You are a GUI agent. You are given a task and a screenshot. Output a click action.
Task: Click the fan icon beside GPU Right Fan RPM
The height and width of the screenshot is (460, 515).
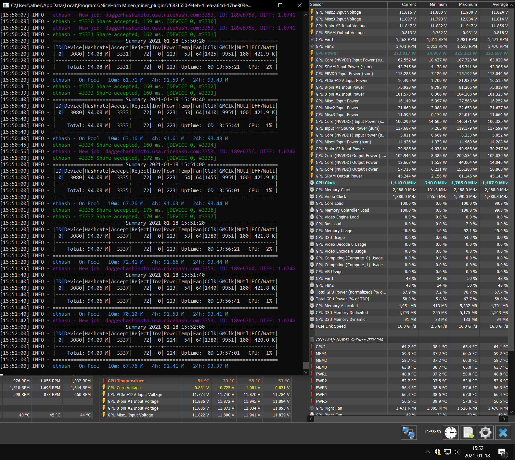click(312, 408)
